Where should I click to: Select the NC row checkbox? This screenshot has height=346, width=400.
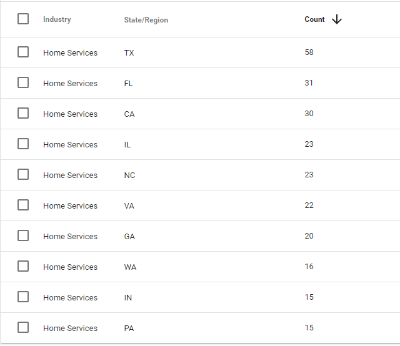tap(23, 174)
